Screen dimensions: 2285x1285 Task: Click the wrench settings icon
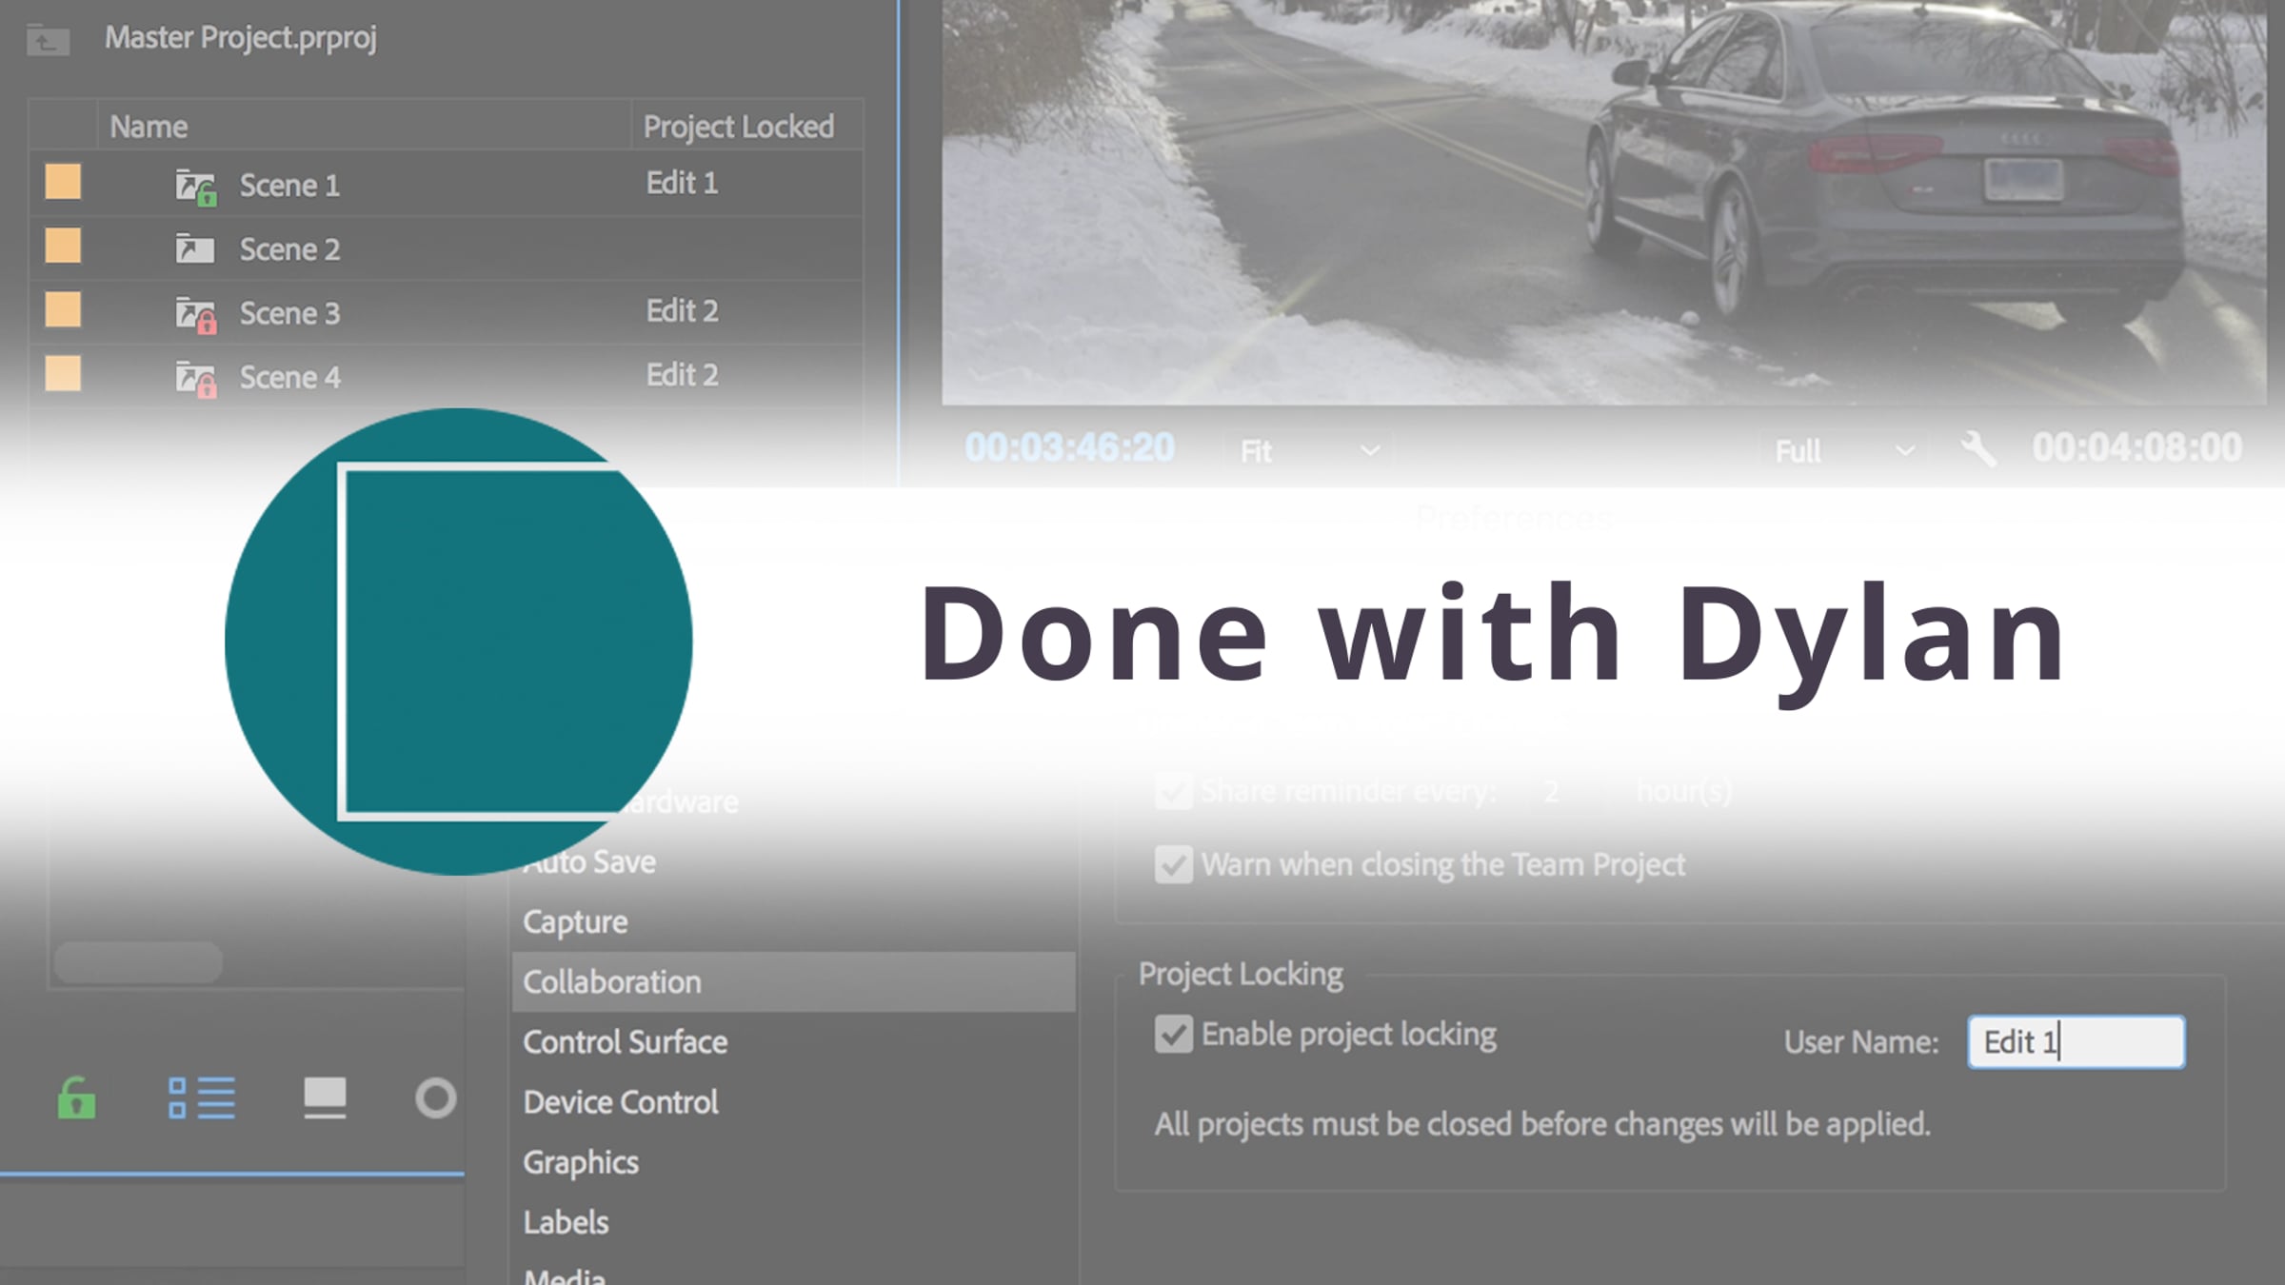click(x=1978, y=448)
